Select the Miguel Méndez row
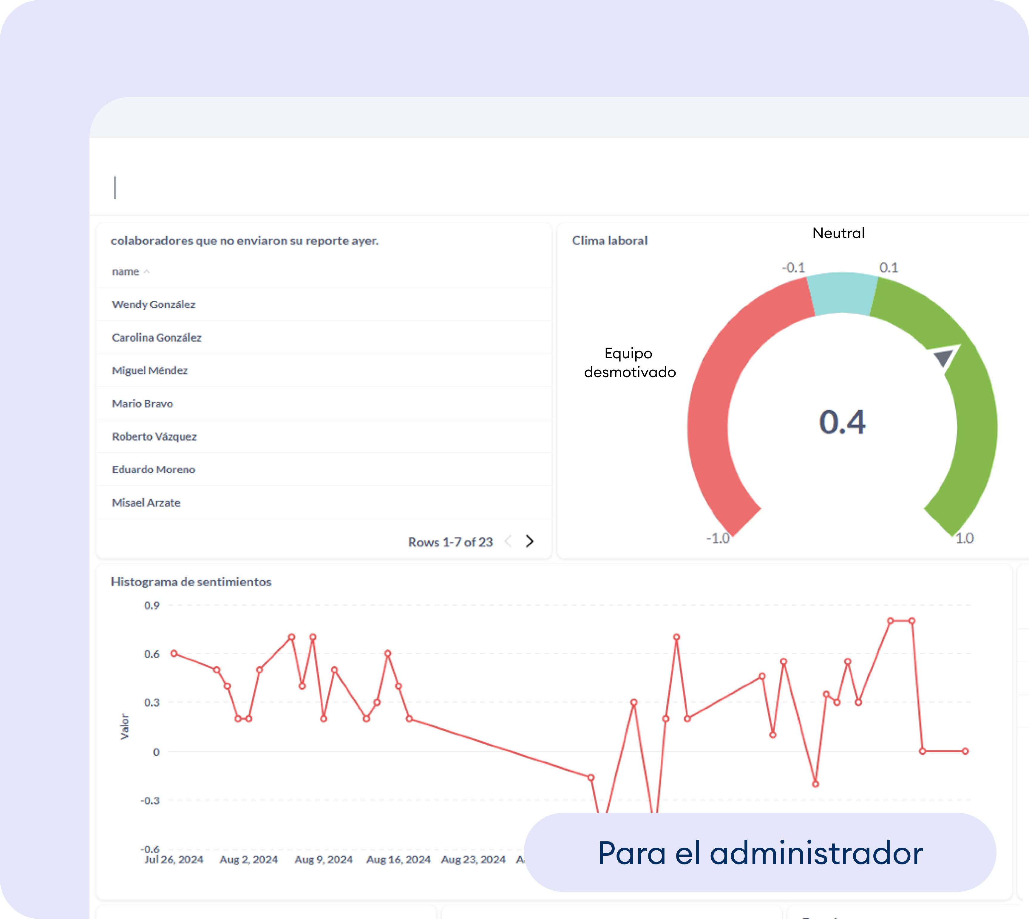 [324, 371]
